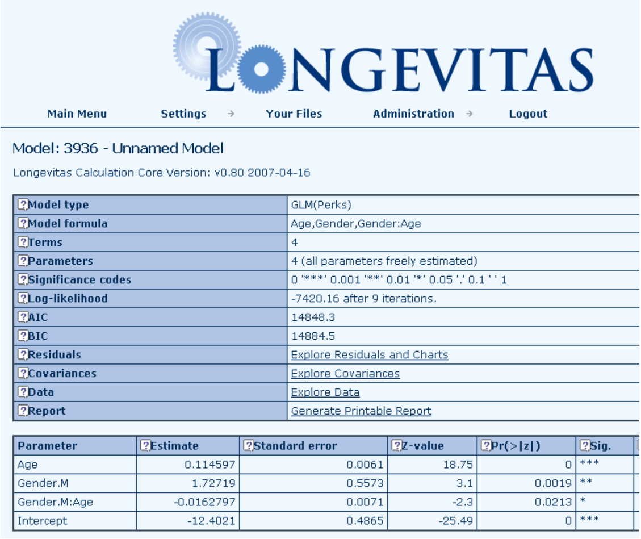Image resolution: width=641 pixels, height=539 pixels.
Task: Show help for AIC via its question icon
Action: coord(23,317)
